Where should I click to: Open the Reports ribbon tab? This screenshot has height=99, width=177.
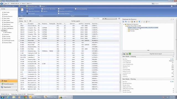[x=43, y=6]
